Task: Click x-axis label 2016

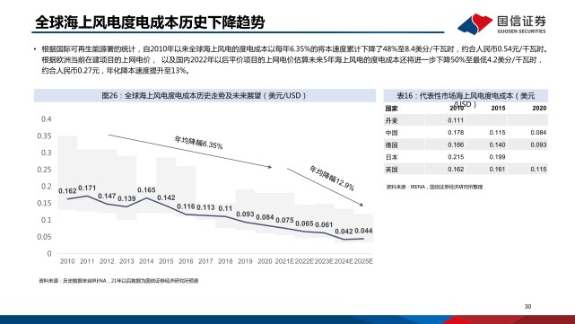Action: coord(186,261)
